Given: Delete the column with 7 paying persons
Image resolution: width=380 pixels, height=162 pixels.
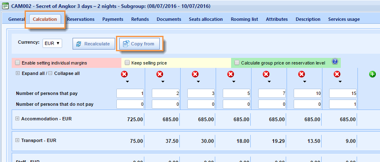Looking at the screenshot, I should [x=266, y=75].
